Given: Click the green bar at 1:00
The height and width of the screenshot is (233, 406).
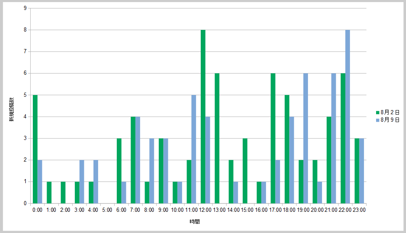Looking at the screenshot, I should 49,192.
